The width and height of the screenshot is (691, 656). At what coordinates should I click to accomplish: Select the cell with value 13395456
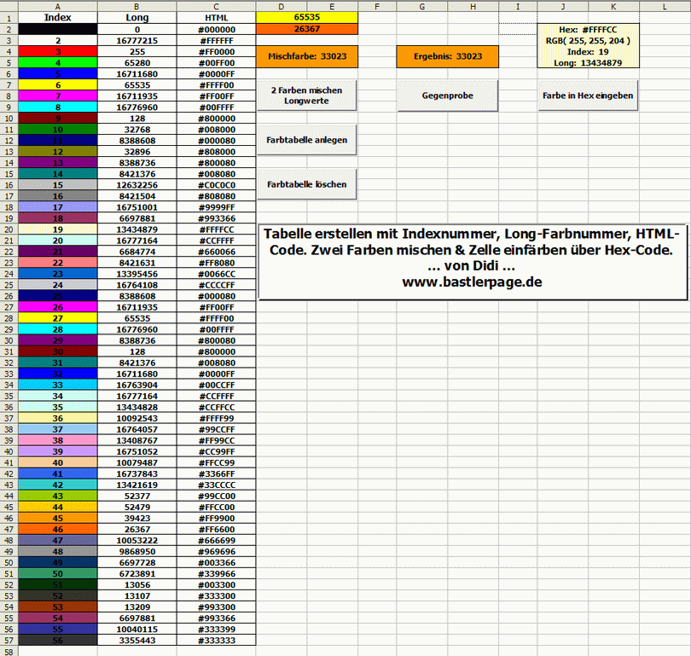tap(137, 274)
